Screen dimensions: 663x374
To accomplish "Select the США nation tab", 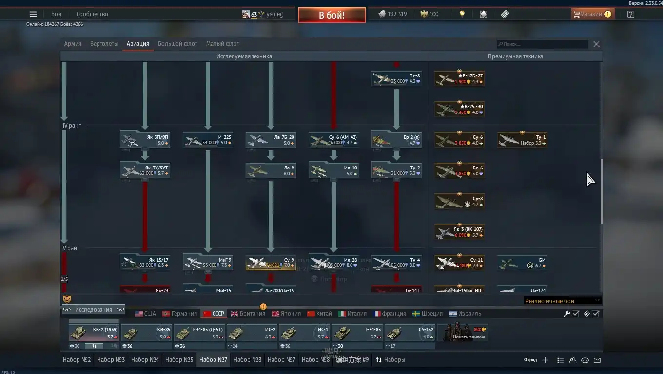I will 145,314.
